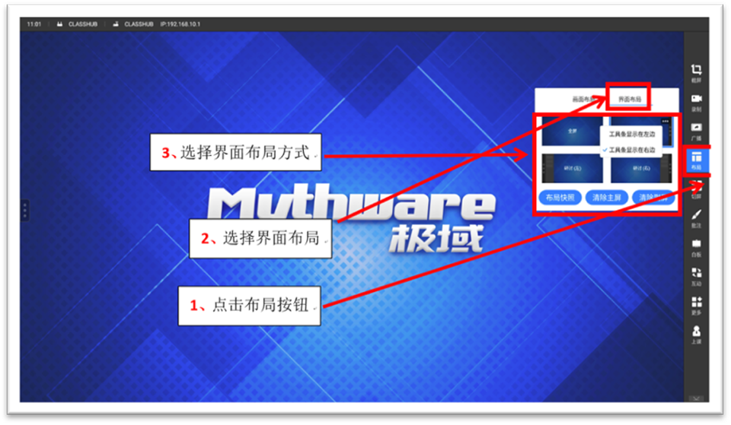Select 工具条显示在左边 toolbar position option

pyautogui.click(x=634, y=134)
